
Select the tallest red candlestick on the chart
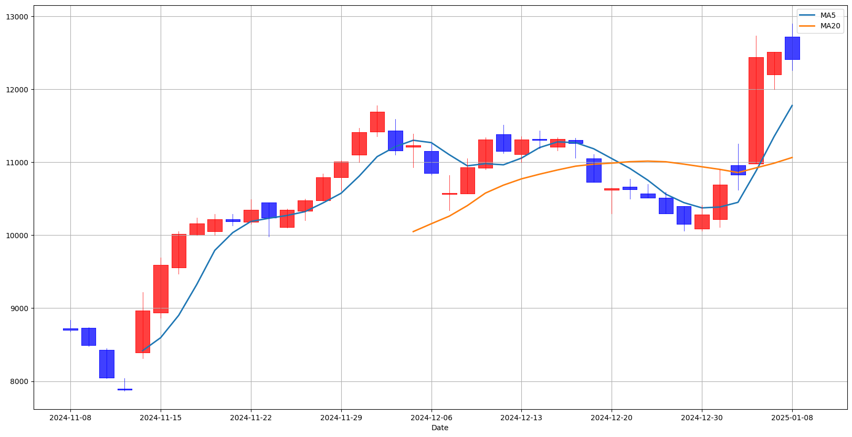(756, 111)
